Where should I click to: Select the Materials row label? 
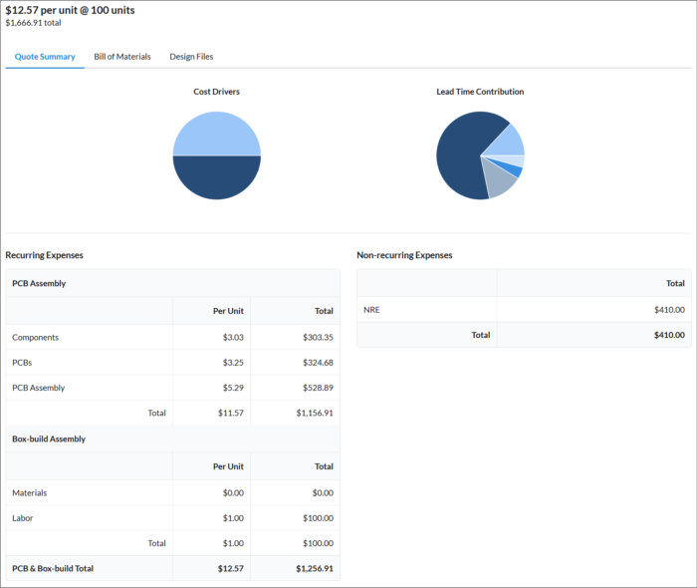pyautogui.click(x=29, y=492)
